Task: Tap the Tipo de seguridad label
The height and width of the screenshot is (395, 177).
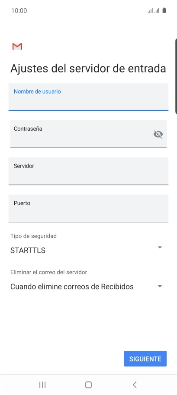Action: pyautogui.click(x=33, y=236)
